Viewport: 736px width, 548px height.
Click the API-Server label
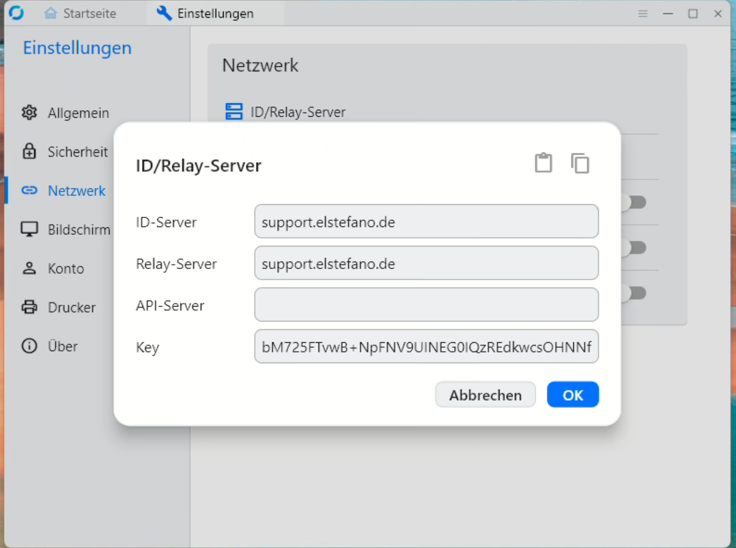coord(170,306)
